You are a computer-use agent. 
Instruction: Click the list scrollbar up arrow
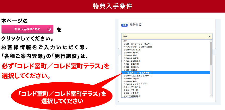(x=211, y=41)
